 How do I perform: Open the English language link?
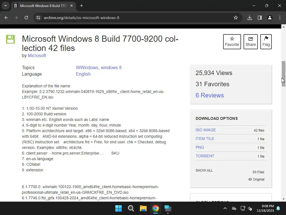coord(83,74)
